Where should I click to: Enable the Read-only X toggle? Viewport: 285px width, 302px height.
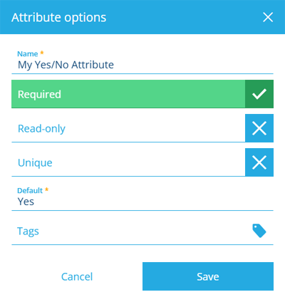(259, 128)
